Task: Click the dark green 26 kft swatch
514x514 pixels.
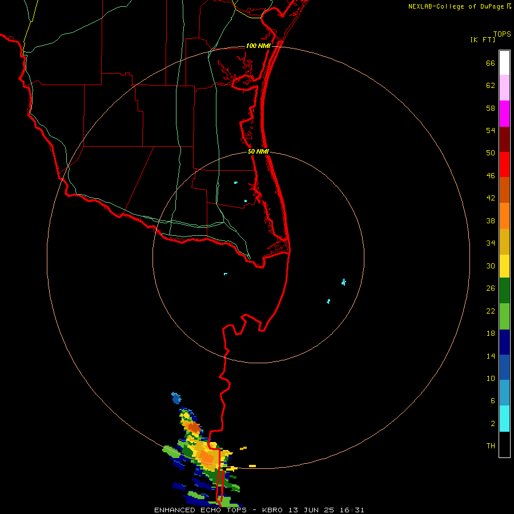Action: [x=504, y=291]
